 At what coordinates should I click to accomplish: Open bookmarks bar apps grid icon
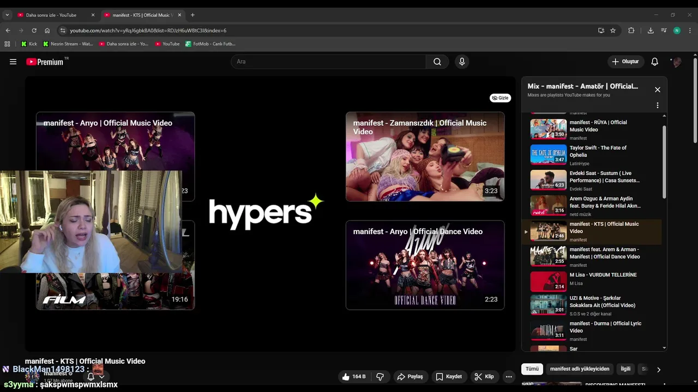click(x=7, y=44)
